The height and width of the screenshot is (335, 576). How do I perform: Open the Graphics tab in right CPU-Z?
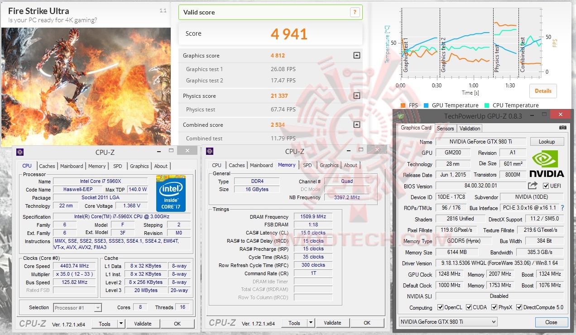[x=329, y=165]
